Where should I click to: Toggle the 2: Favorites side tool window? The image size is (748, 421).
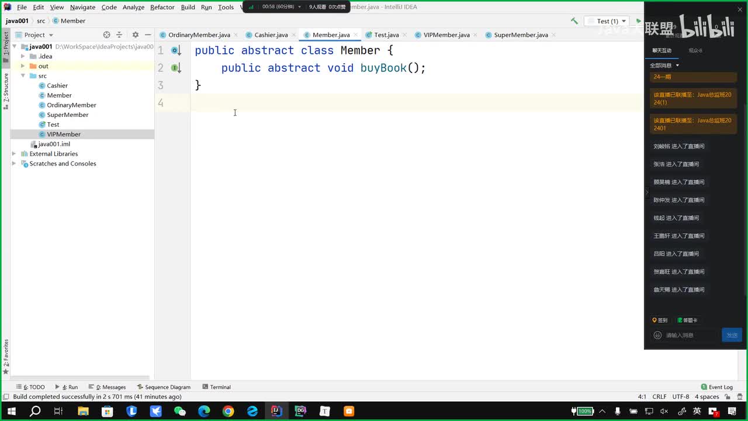tap(6, 356)
